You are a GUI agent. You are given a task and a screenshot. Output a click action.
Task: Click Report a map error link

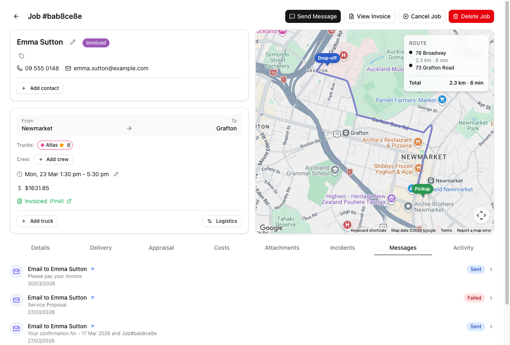[474, 231]
